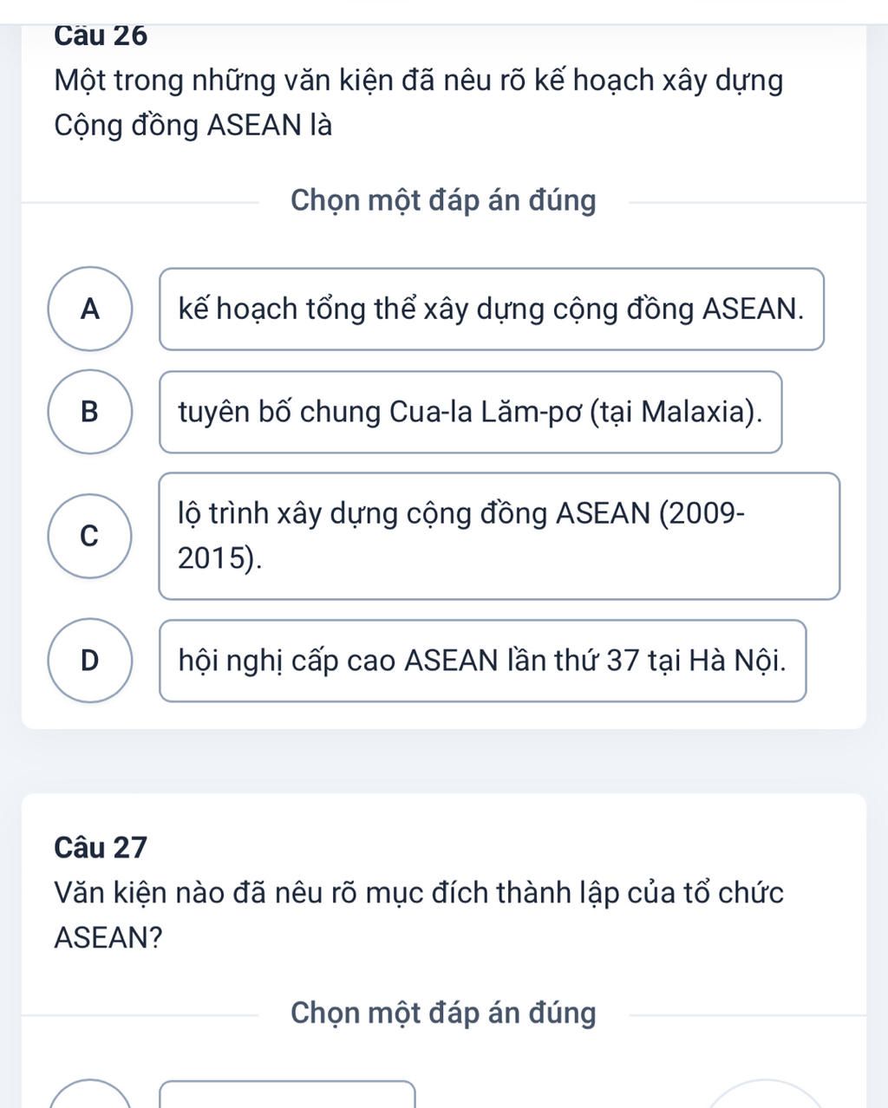
Task: Click answer box 'tuyên bố chung Cua-la Lăm-pơ'
Action: click(x=470, y=412)
